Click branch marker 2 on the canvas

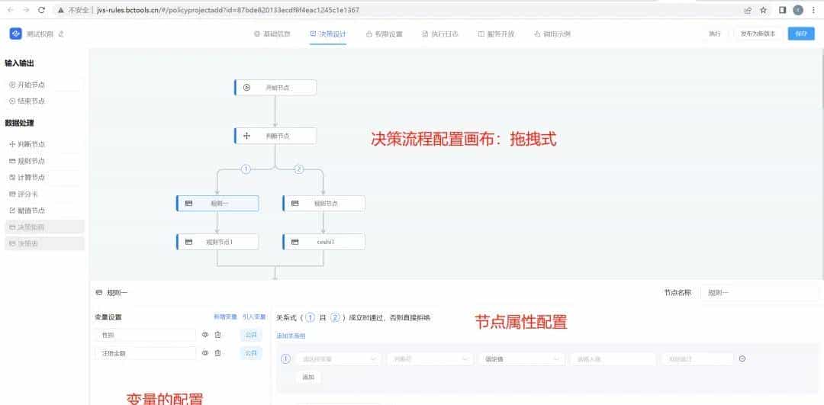pyautogui.click(x=298, y=169)
